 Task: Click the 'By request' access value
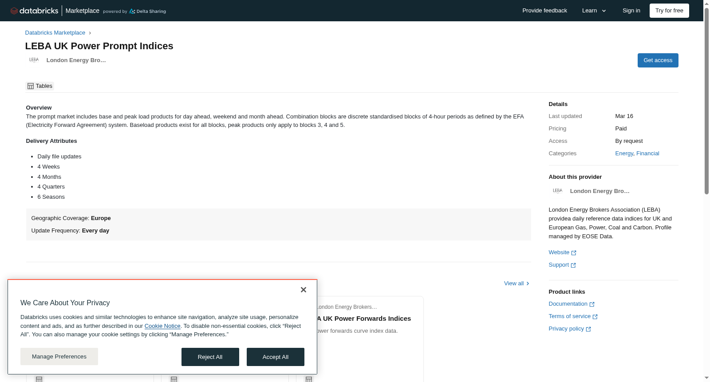point(629,141)
